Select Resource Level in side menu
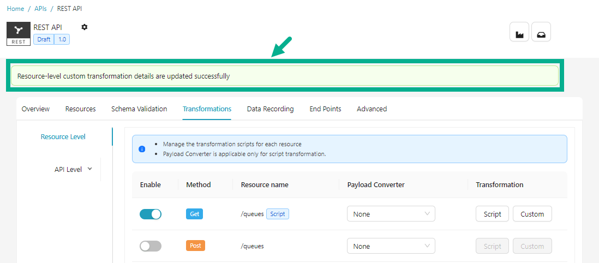The image size is (599, 263). coord(63,137)
